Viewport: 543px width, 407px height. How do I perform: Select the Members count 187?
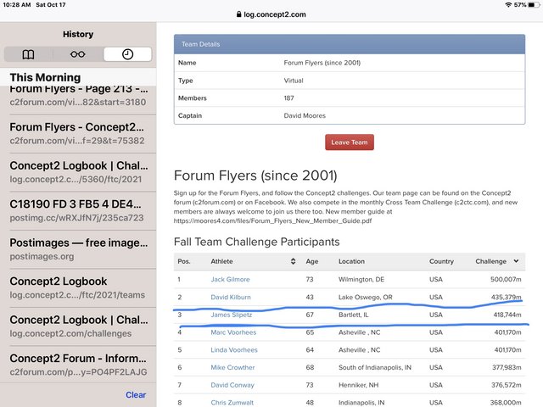point(288,98)
